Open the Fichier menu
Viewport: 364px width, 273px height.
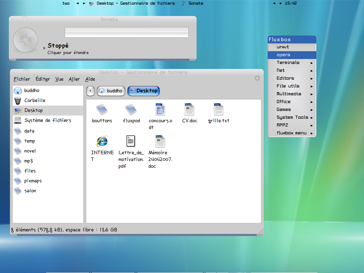[22, 79]
